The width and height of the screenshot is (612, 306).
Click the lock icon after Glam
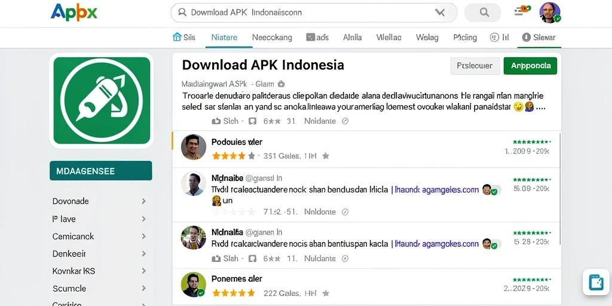tap(281, 84)
